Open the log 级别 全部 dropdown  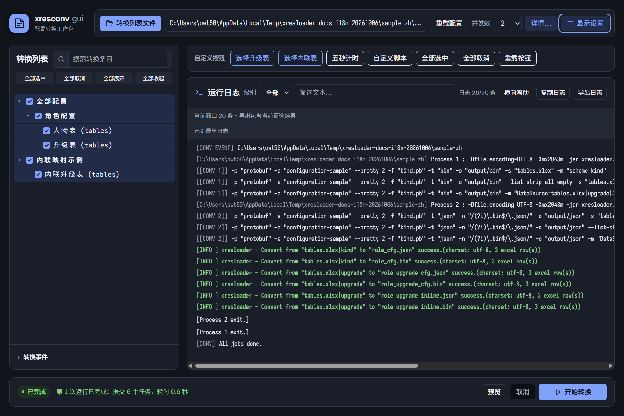[275, 93]
